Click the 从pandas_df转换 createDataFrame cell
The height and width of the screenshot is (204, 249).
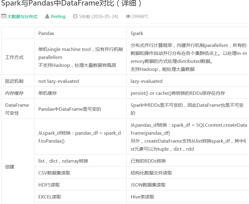tap(188, 137)
